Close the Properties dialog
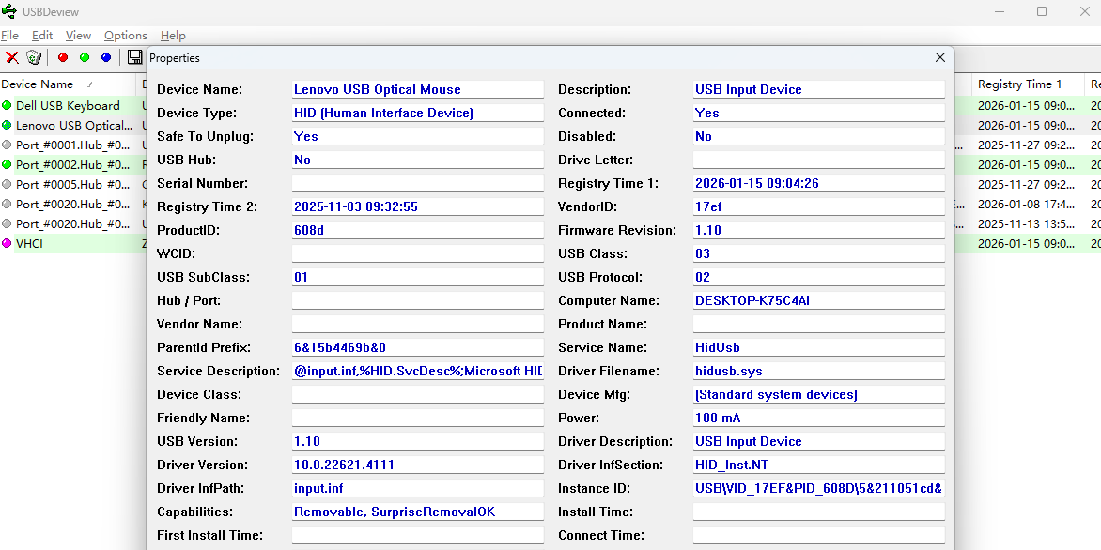 click(939, 57)
